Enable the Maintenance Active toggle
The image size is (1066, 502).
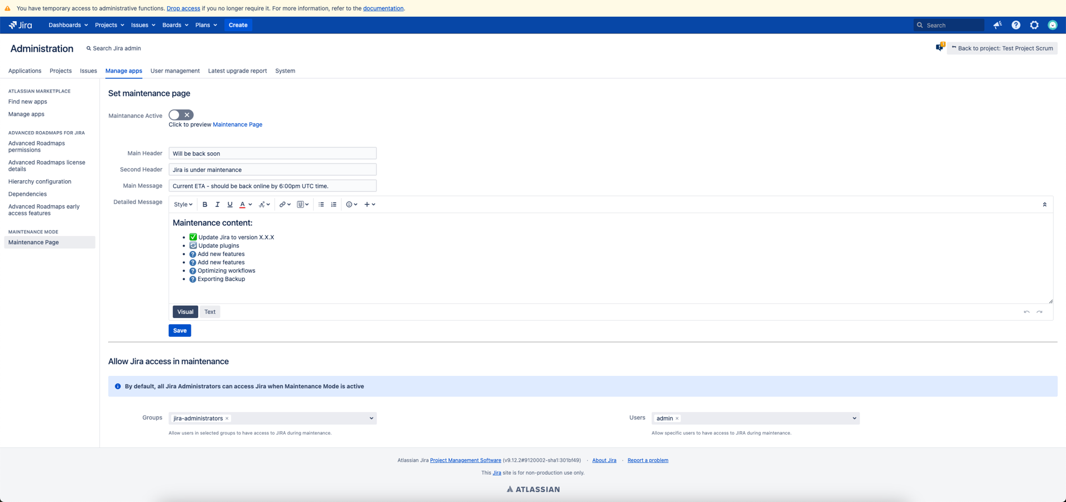[x=181, y=115]
